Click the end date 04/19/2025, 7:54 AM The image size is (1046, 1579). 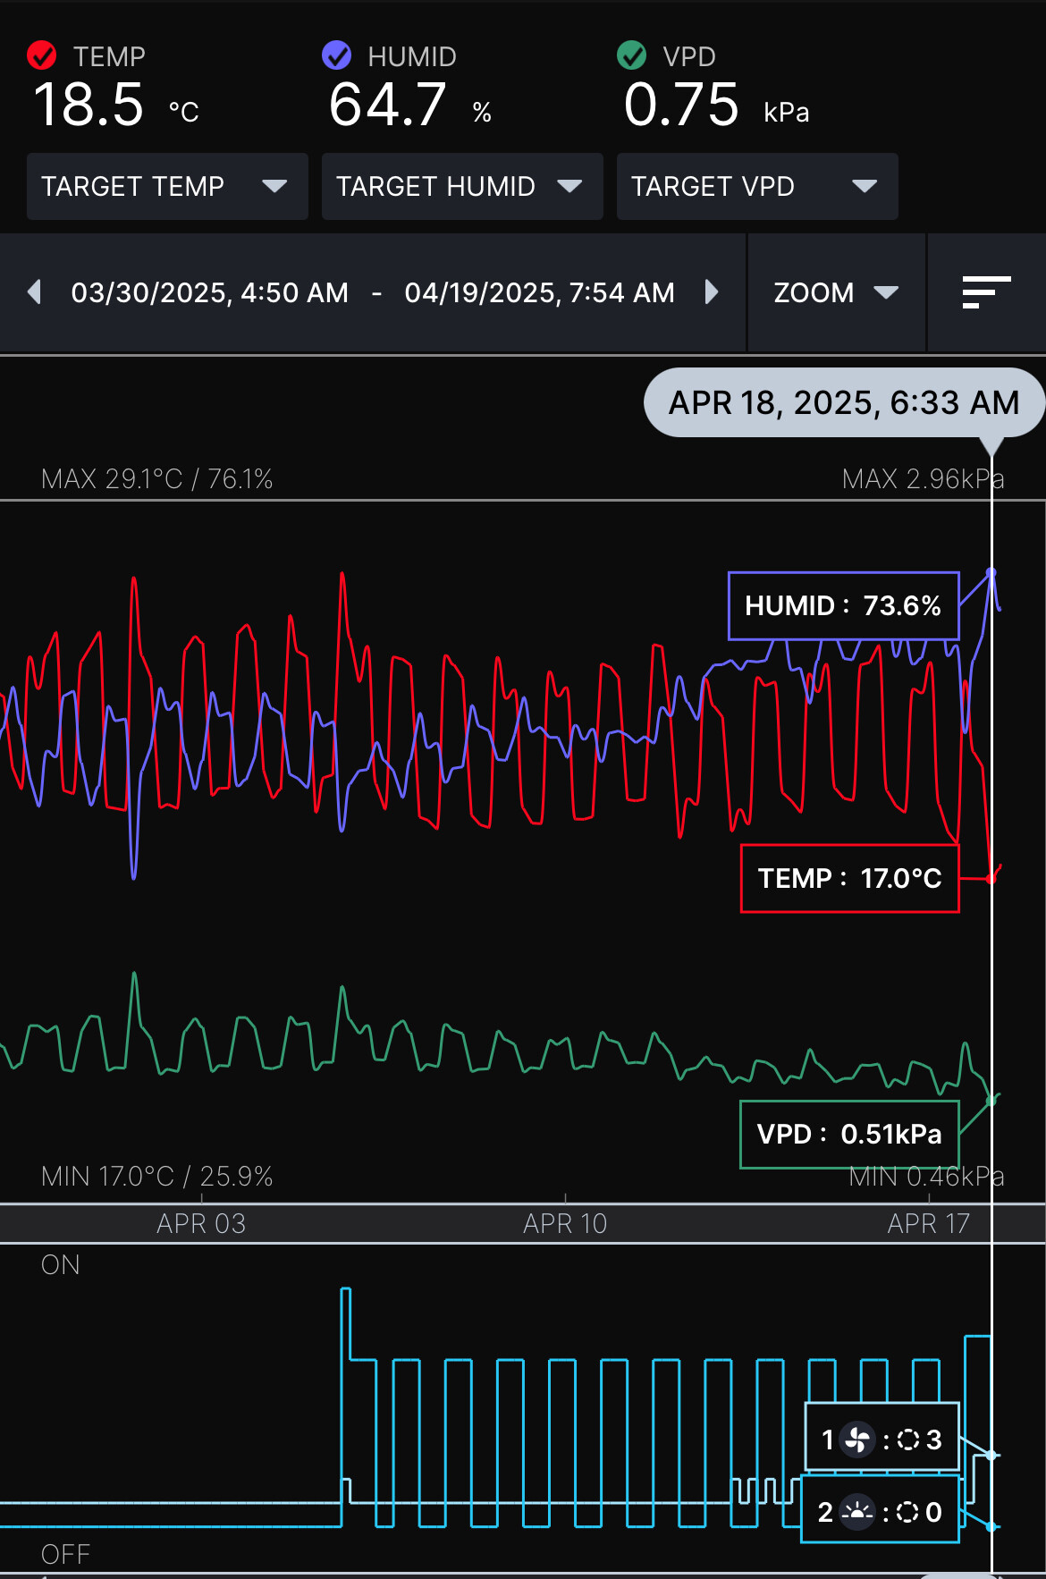click(x=539, y=293)
